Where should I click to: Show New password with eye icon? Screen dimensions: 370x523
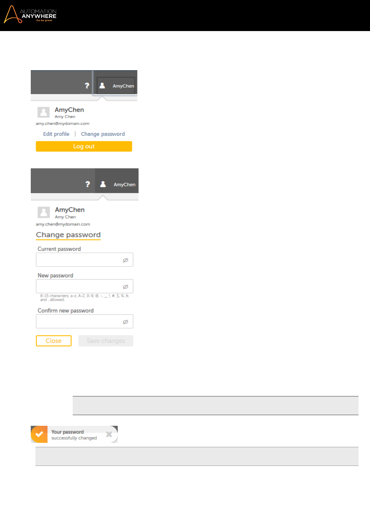126,287
